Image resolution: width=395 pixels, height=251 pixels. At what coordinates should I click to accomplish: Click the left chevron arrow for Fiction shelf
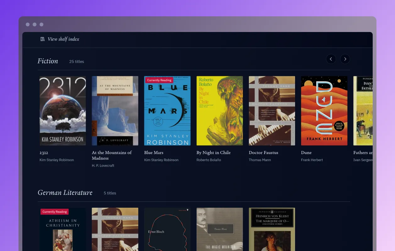pos(331,59)
